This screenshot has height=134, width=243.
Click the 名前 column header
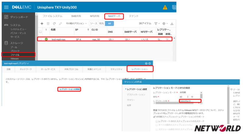tap(53, 30)
